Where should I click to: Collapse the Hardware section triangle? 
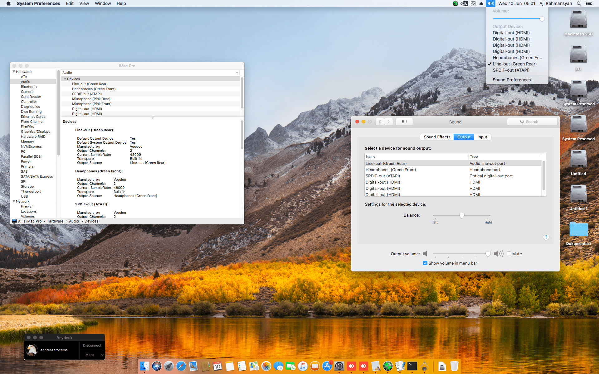pyautogui.click(x=14, y=72)
